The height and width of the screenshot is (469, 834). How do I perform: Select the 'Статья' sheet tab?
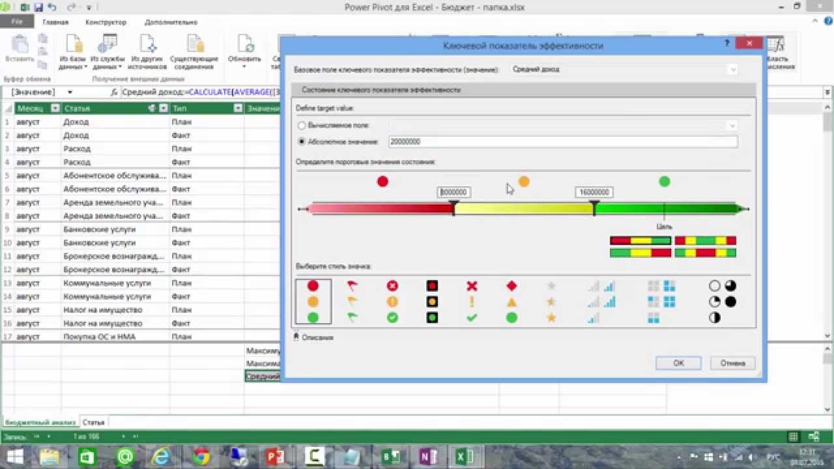[x=93, y=422]
